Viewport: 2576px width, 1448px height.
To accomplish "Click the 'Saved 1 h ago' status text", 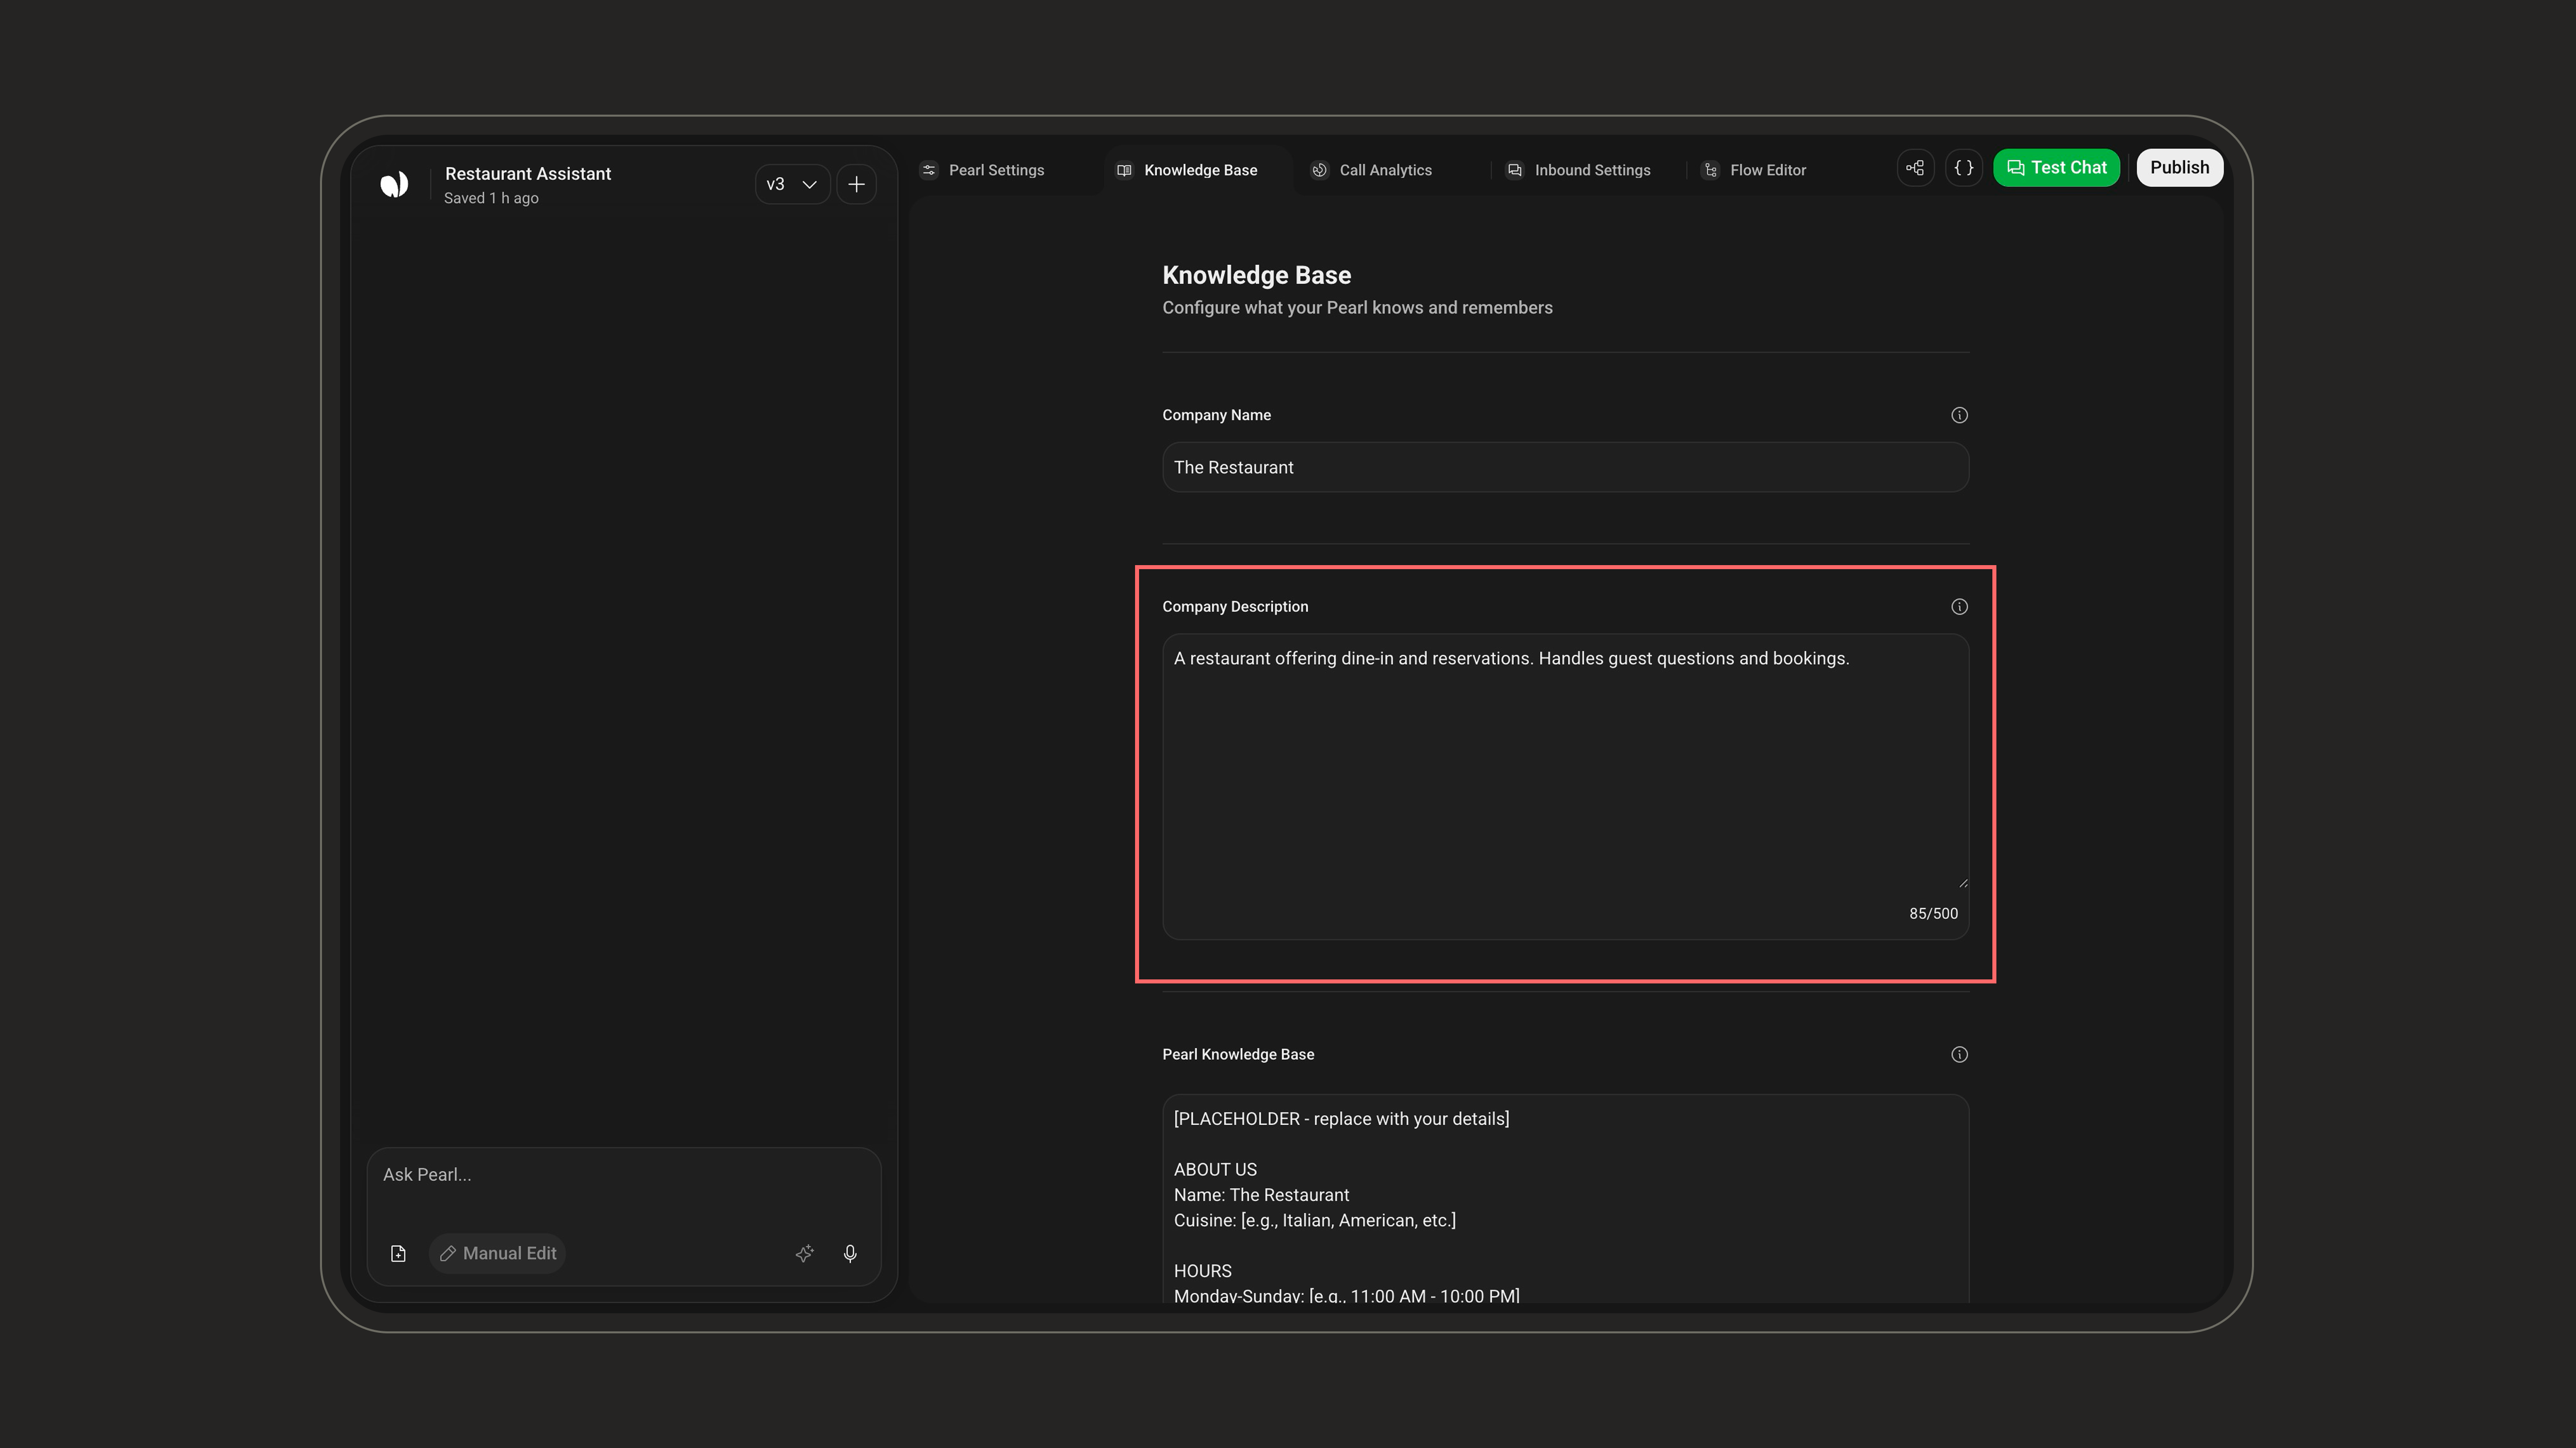I will (x=491, y=198).
